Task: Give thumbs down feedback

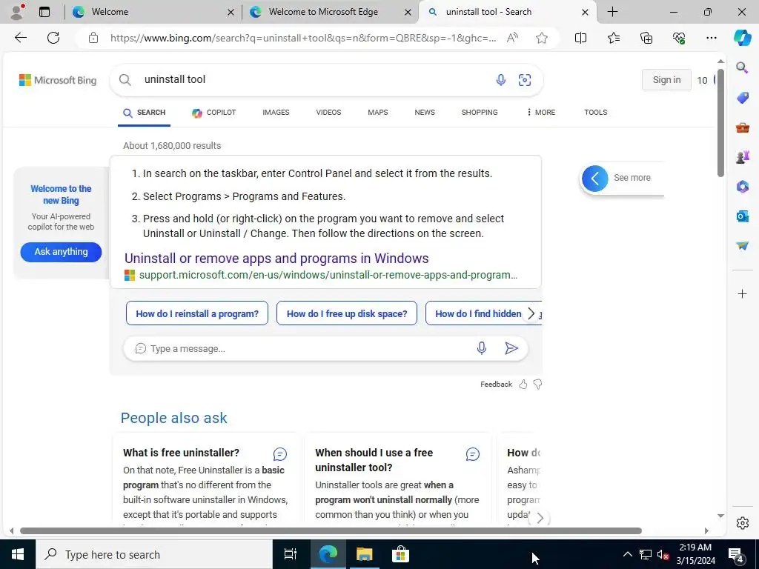Action: [537, 385]
